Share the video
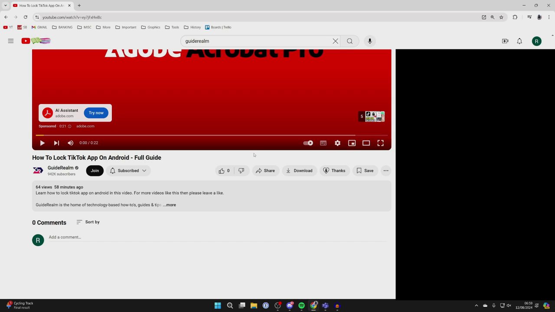Viewport: 555px width, 312px height. pyautogui.click(x=265, y=170)
